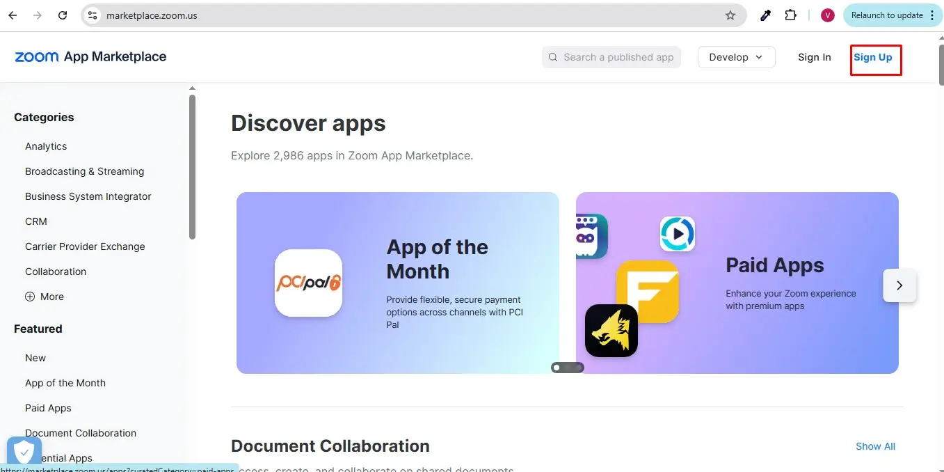944x472 pixels.
Task: Open the Paid Apps featured list
Action: (x=48, y=408)
